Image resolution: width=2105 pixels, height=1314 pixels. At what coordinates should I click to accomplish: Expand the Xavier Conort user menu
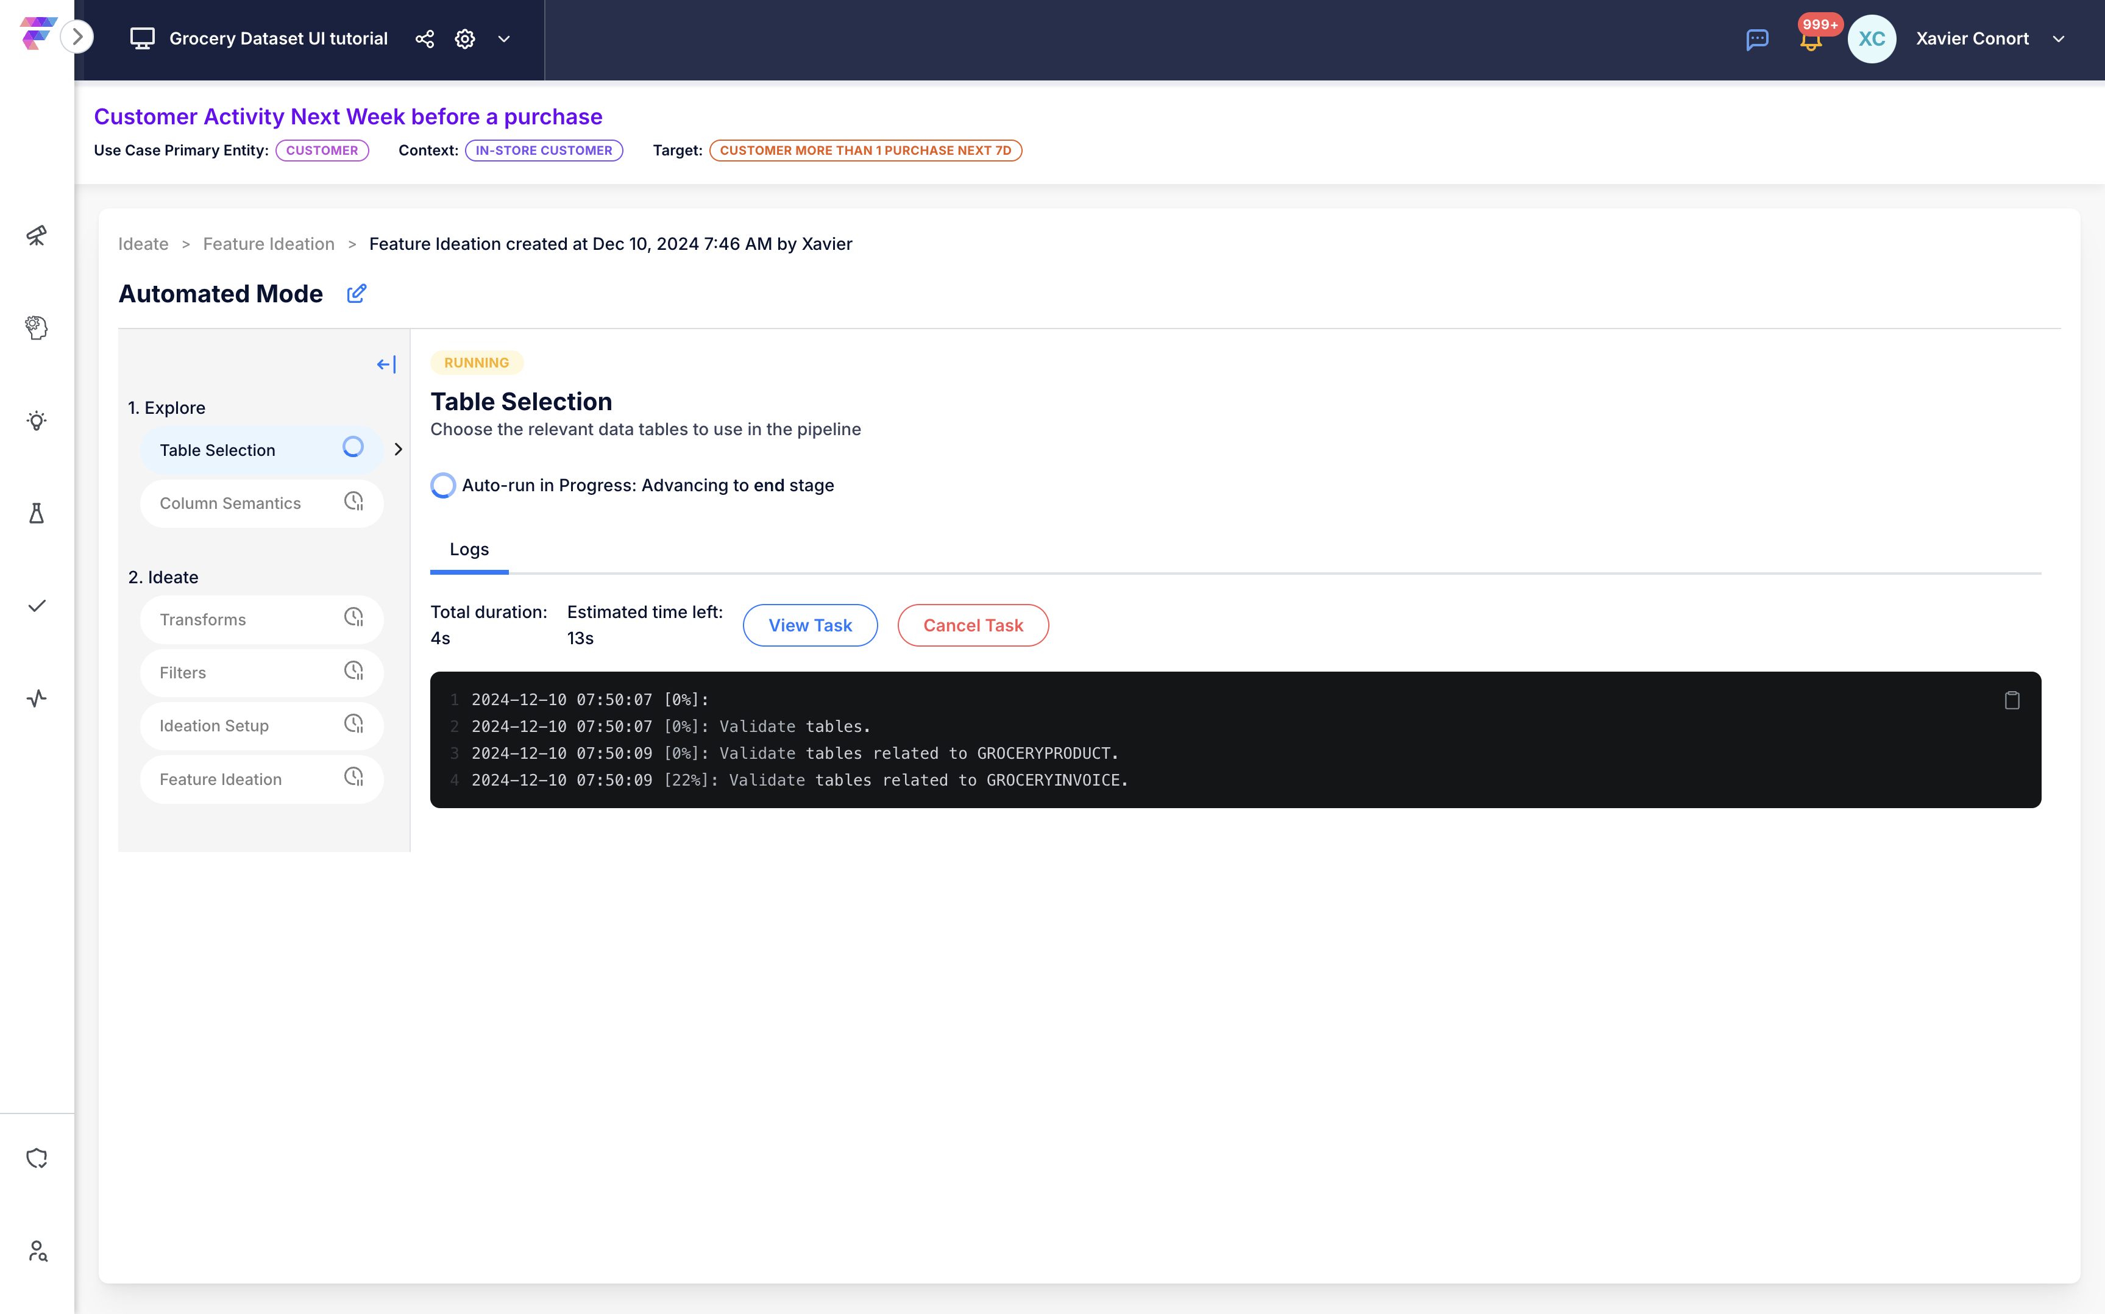coord(2058,38)
